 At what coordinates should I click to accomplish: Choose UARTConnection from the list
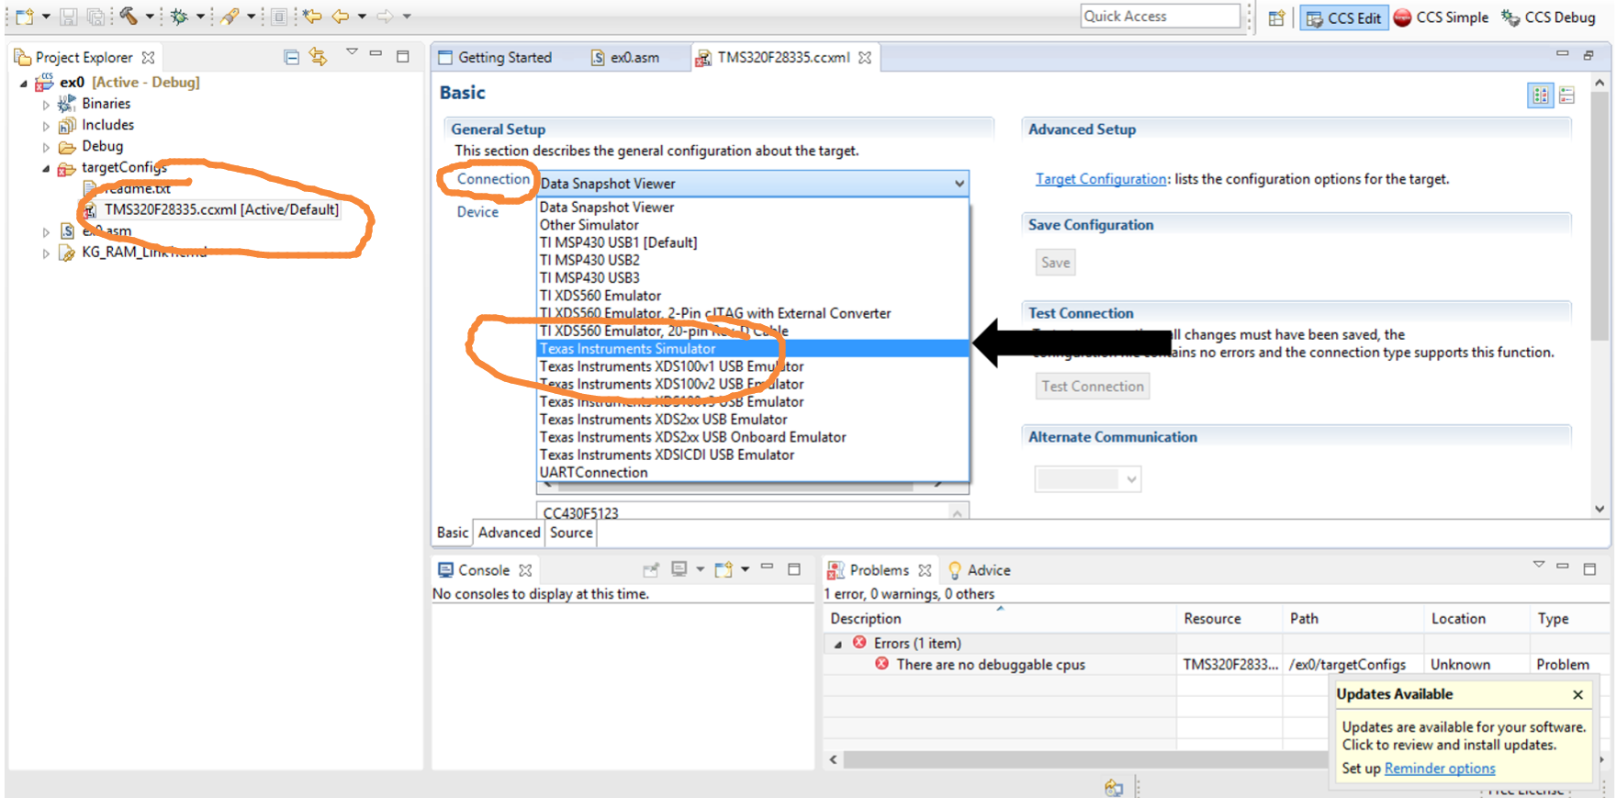click(x=753, y=472)
